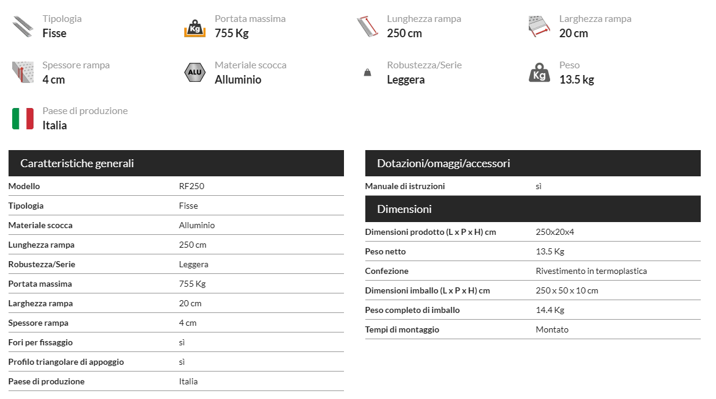Click the Confezione Rivestimento in termoplastica value

point(592,271)
